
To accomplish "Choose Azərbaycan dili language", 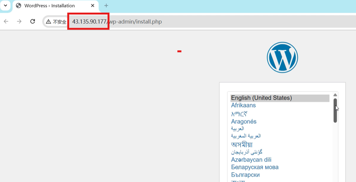I will 251,160.
